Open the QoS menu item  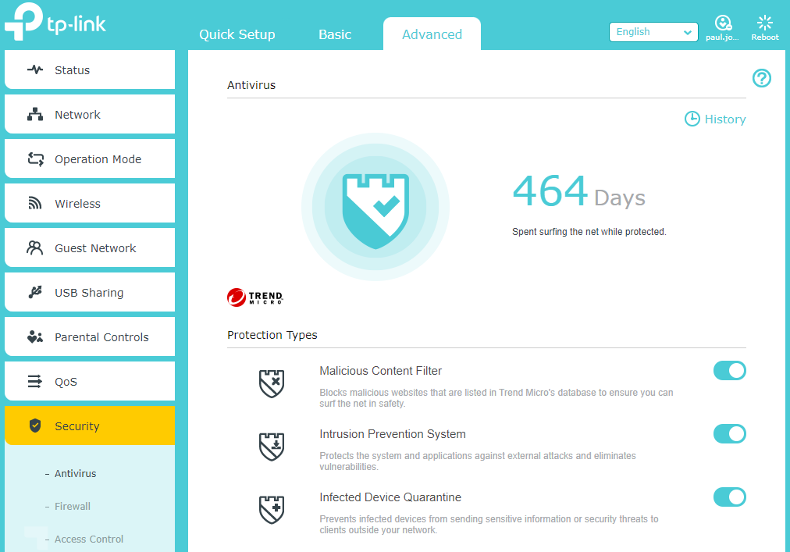pos(90,381)
